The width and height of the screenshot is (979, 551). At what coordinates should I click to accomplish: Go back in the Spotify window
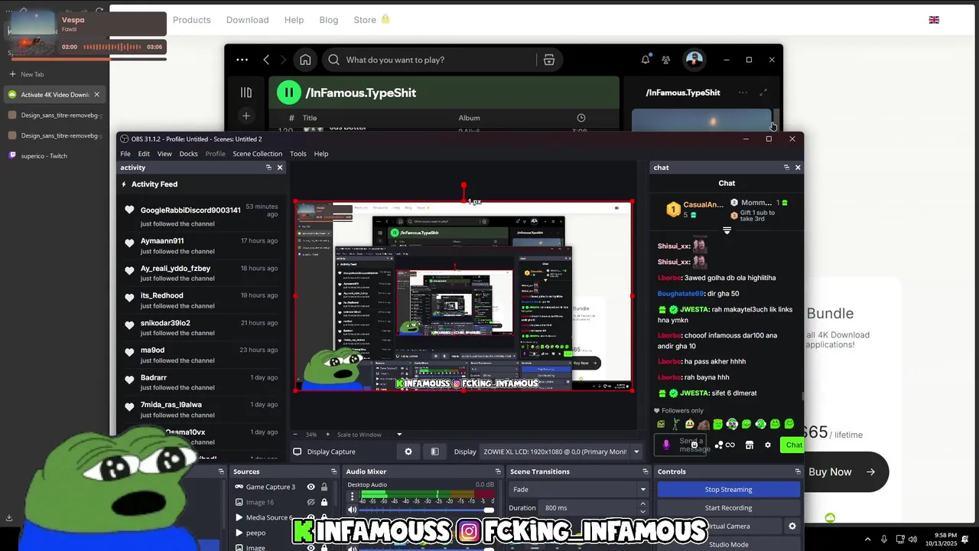click(x=266, y=60)
